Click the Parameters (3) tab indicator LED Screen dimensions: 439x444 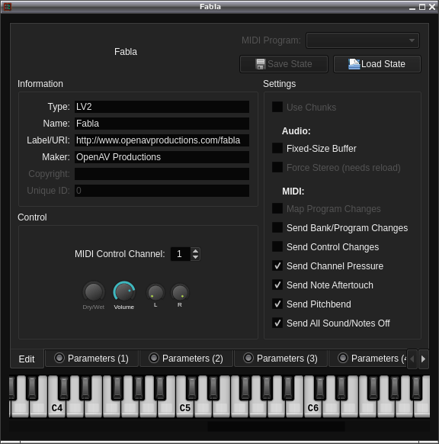[x=248, y=358]
